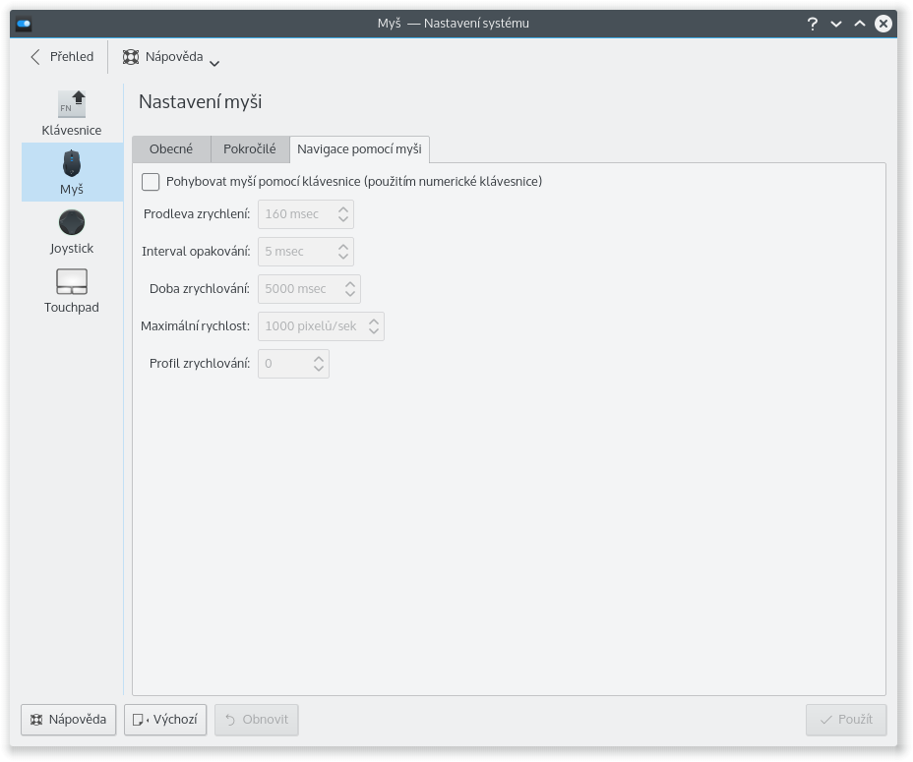This screenshot has height=762, width=913.
Task: Decrease the Profil zrychlování value
Action: click(x=319, y=369)
